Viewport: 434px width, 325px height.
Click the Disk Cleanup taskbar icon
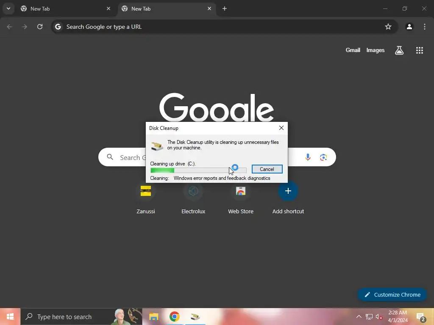[195, 317]
